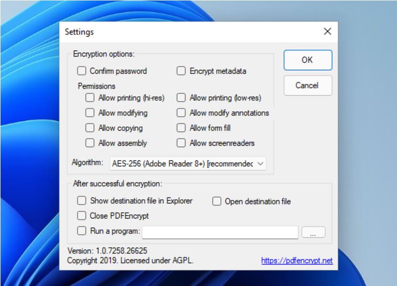Enable the Run a program checkbox
The image size is (397, 286).
[81, 231]
